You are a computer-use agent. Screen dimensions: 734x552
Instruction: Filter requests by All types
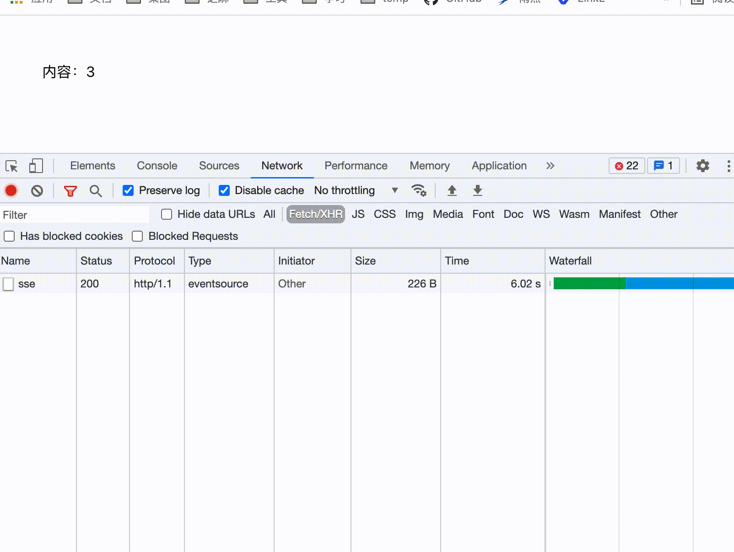click(270, 214)
